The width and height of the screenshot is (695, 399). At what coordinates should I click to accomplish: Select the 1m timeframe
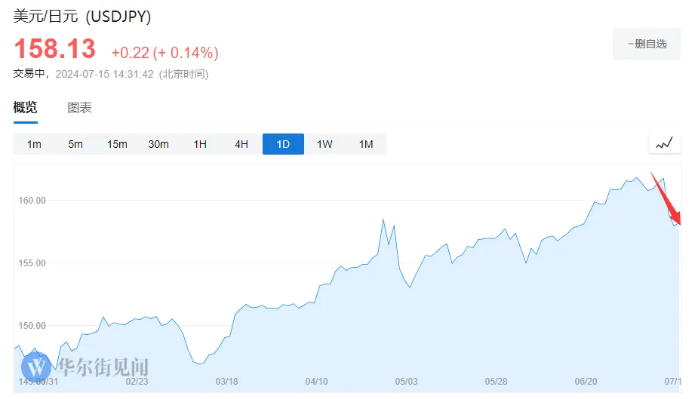tap(34, 144)
